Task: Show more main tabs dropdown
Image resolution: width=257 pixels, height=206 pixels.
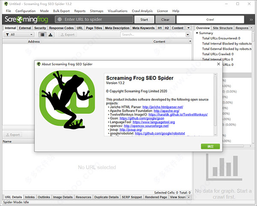Action: [188, 28]
